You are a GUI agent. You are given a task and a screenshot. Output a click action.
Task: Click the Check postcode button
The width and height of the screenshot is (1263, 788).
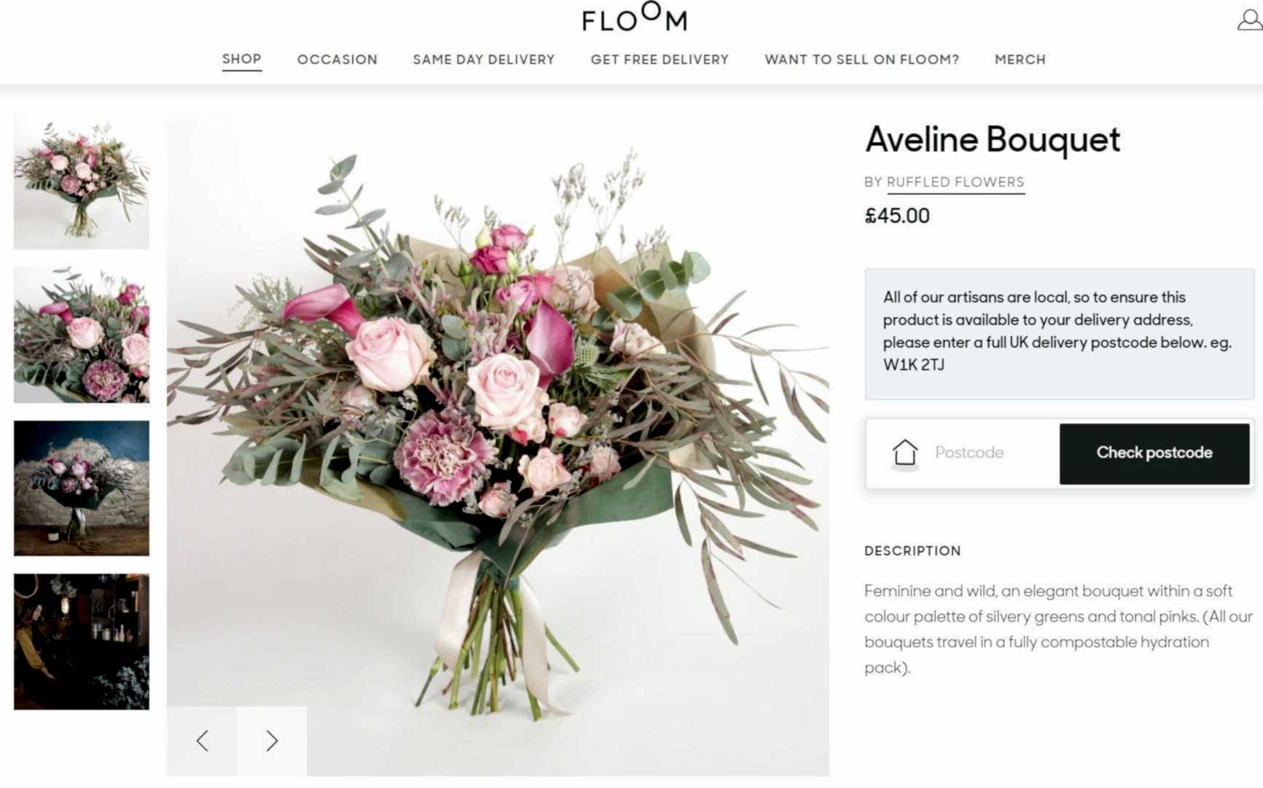(x=1154, y=453)
